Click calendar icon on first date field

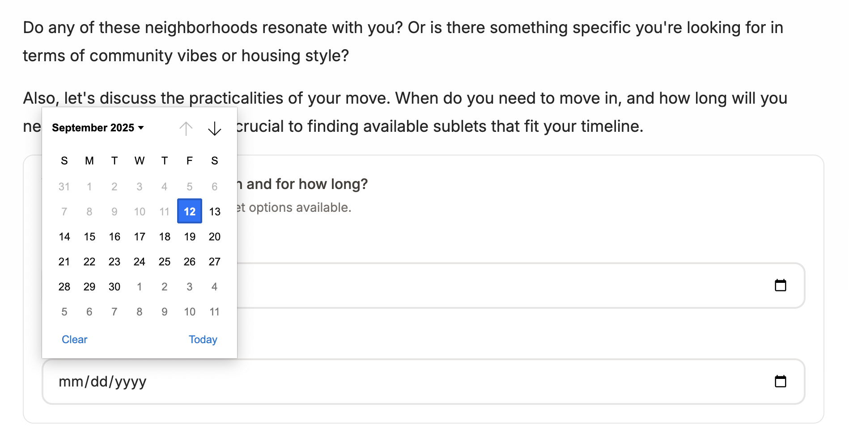[781, 286]
